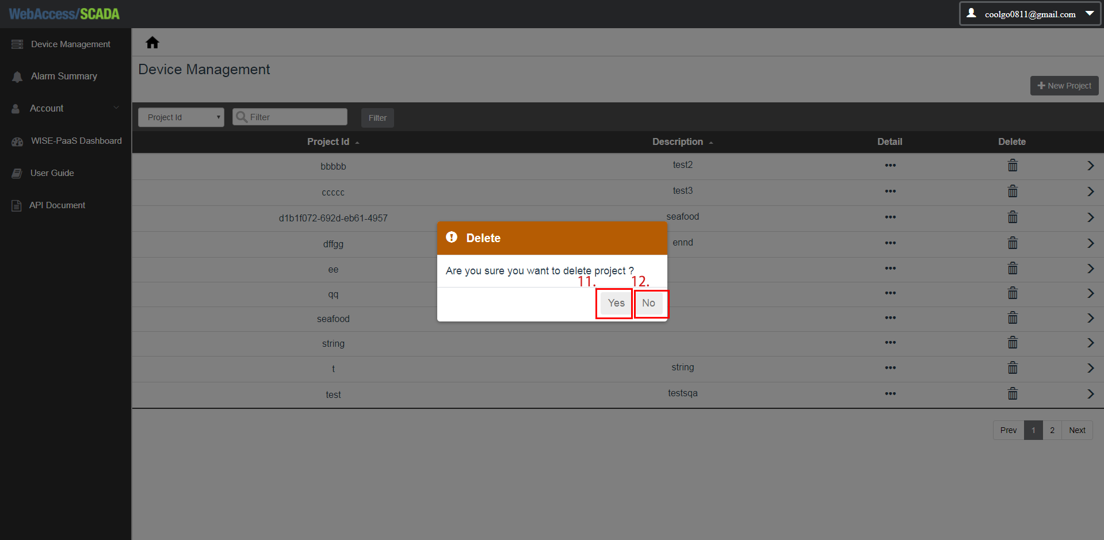Click the Filter button
The image size is (1104, 540).
(377, 118)
